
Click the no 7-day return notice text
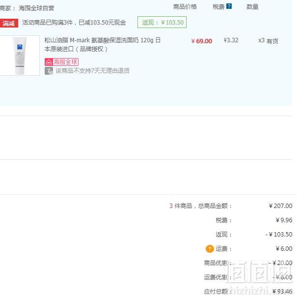coord(92,71)
